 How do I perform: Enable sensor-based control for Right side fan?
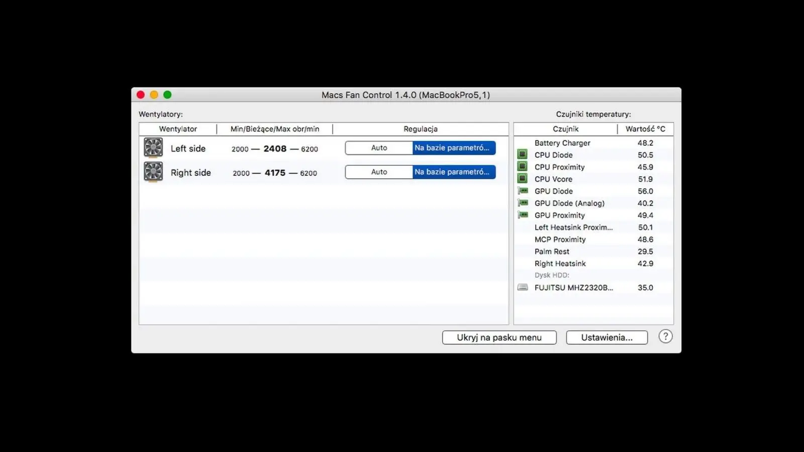point(454,172)
